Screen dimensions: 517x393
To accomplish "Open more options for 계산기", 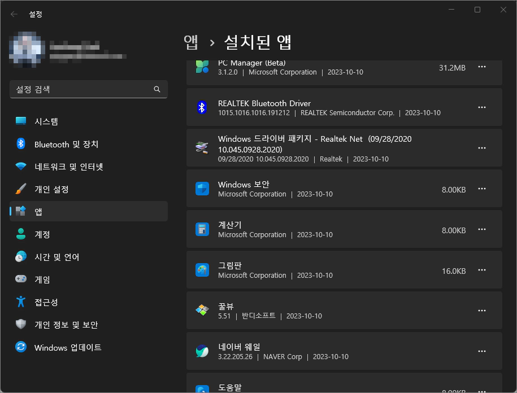I will [x=482, y=229].
